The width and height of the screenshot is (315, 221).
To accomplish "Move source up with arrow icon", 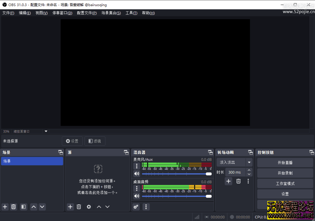I will coord(99,207).
